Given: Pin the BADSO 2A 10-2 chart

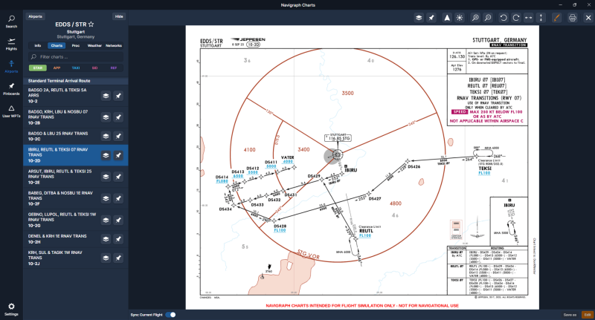Looking at the screenshot, I should coord(118,96).
